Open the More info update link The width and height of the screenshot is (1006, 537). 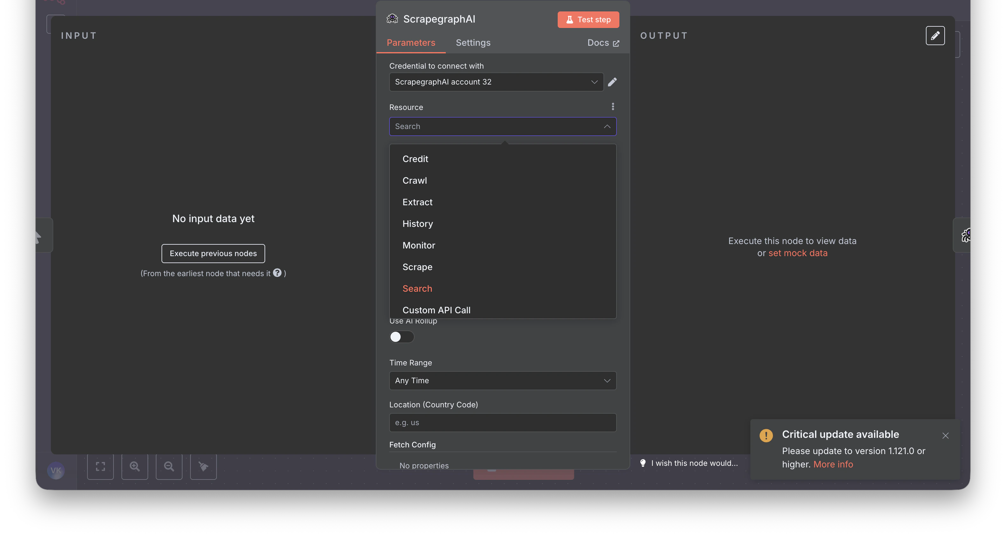833,464
